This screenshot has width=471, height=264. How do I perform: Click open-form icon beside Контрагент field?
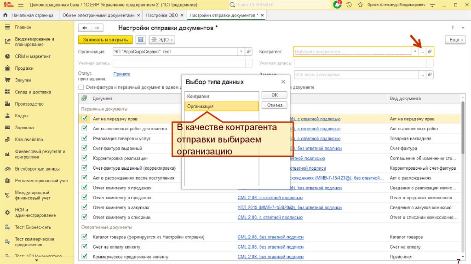click(x=430, y=52)
